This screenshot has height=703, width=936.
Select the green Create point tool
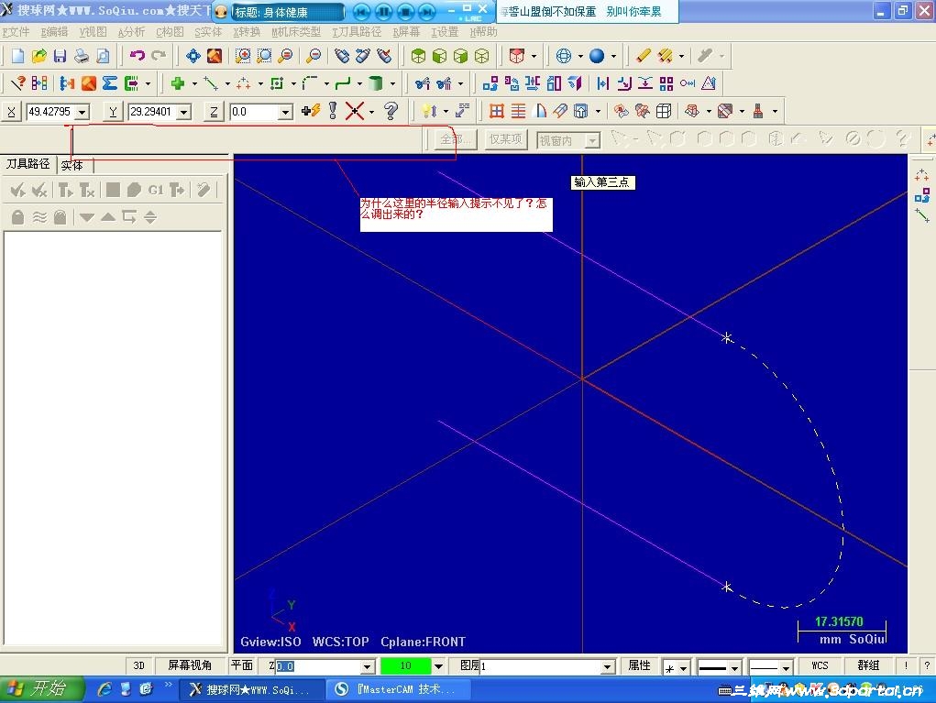[x=177, y=83]
